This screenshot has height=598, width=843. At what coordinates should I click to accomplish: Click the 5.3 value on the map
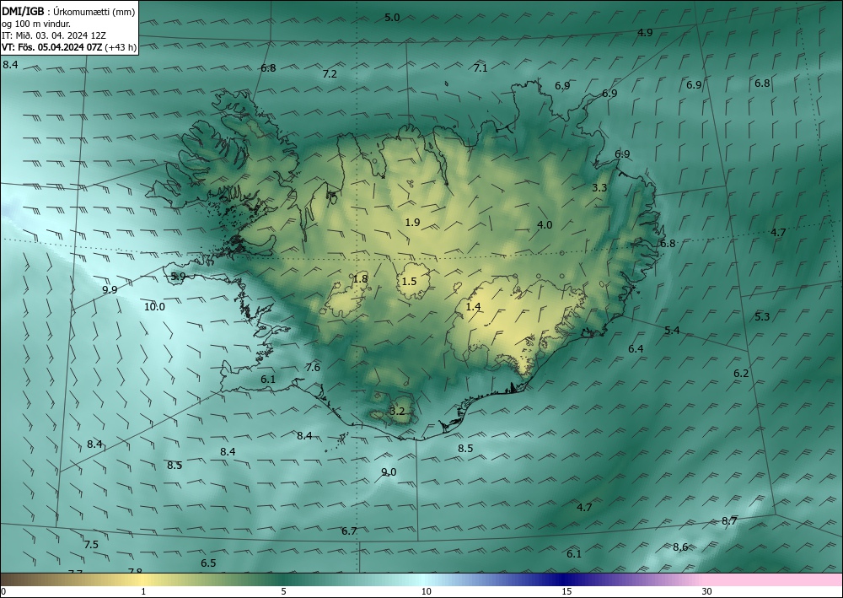point(762,316)
